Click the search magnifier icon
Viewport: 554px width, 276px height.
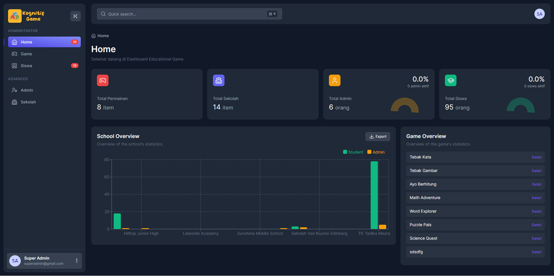tap(103, 14)
